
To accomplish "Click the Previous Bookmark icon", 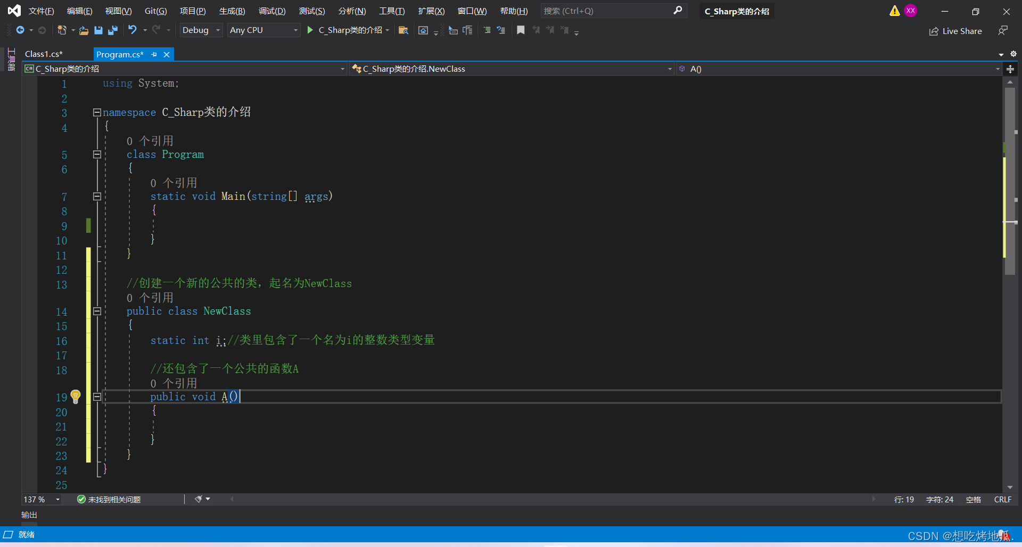I will tap(536, 30).
